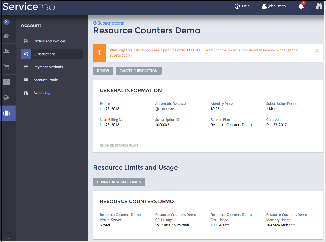This screenshot has width=326, height=242.
Task: Open the Action Log menu item
Action: pos(42,93)
